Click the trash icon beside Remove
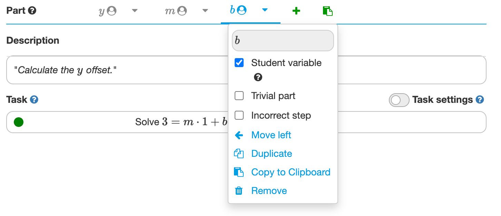This screenshot has width=501, height=216. 239,191
